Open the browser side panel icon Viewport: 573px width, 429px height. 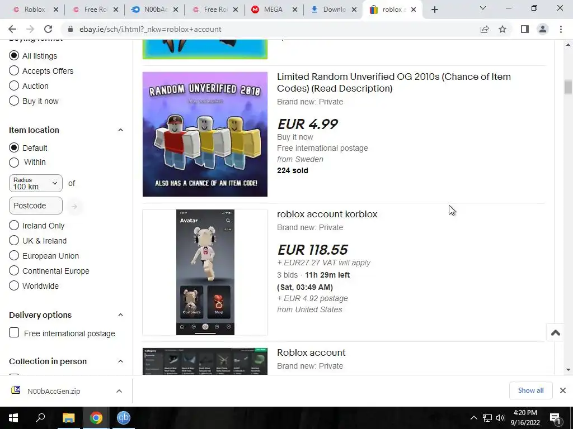click(x=525, y=29)
